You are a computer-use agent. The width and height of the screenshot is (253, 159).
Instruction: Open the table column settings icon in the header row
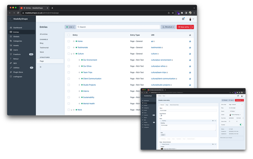[x=190, y=35]
